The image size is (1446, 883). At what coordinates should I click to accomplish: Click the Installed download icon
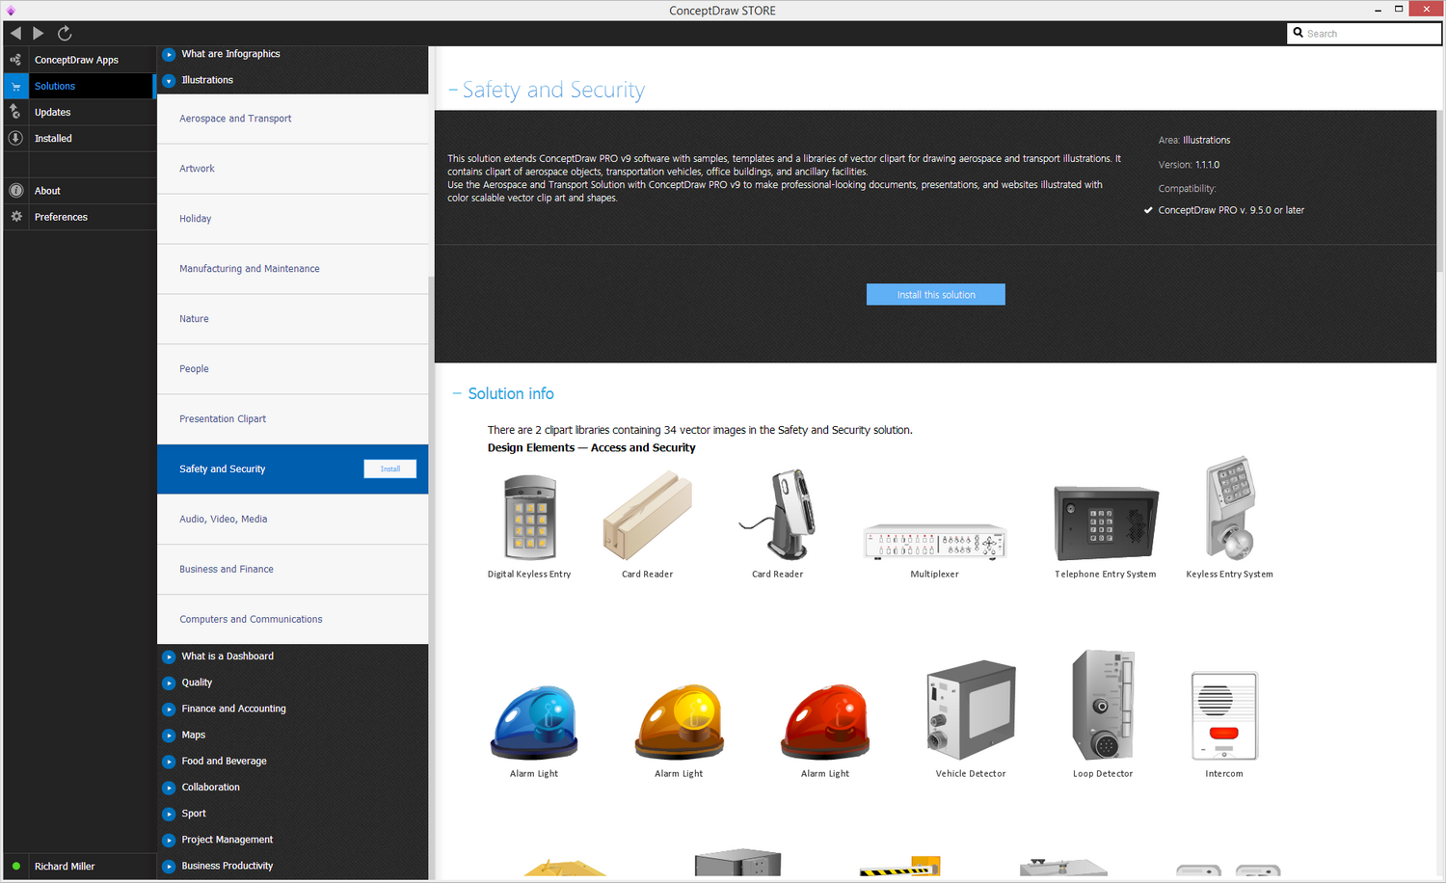15,138
